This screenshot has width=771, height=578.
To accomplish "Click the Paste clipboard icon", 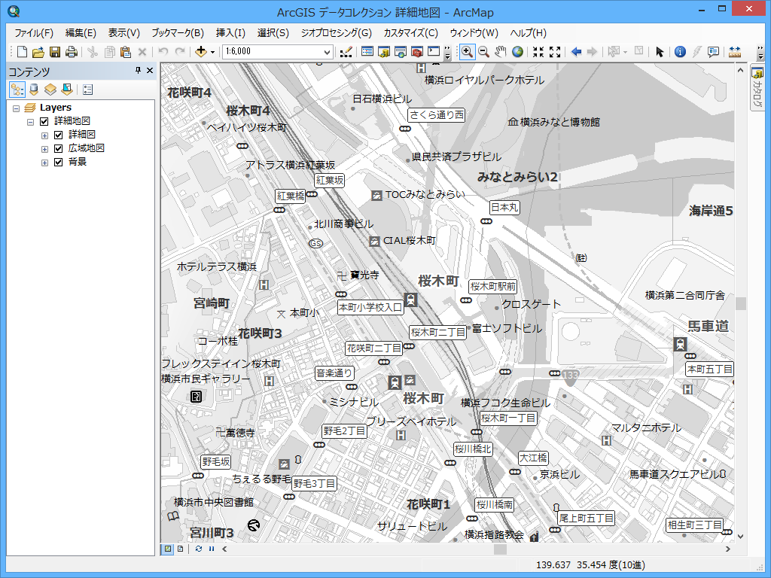I will pyautogui.click(x=126, y=52).
